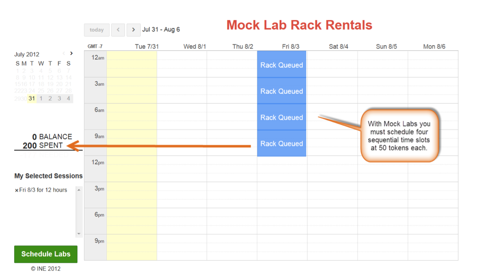Remove the Fri 8/3 session via its x icon

pos(16,190)
